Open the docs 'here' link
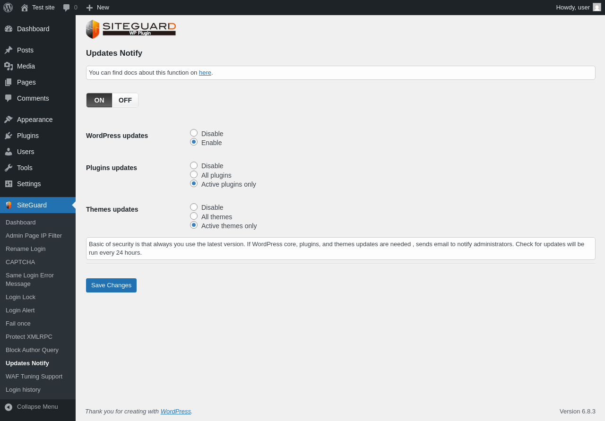 point(205,73)
